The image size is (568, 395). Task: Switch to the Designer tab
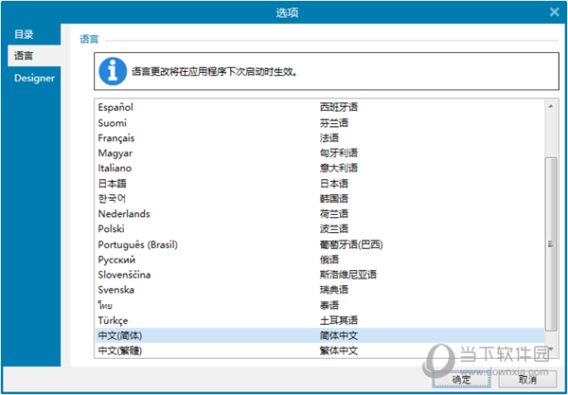tap(34, 78)
